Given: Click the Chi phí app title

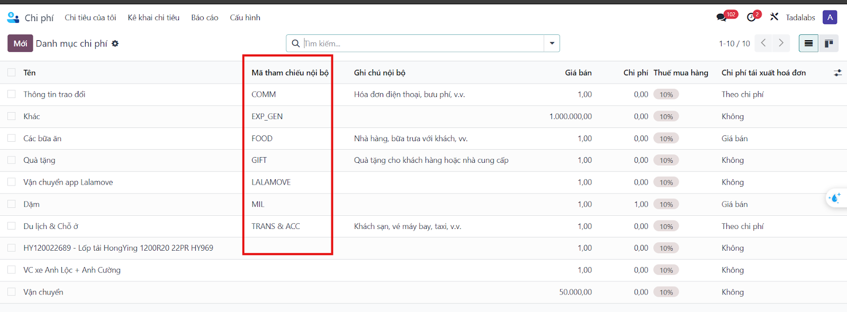Looking at the screenshot, I should coord(39,18).
